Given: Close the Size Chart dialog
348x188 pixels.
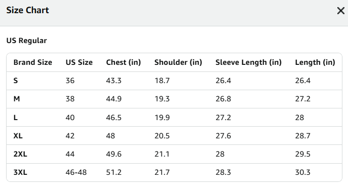Looking at the screenshot, I should click(x=341, y=11).
